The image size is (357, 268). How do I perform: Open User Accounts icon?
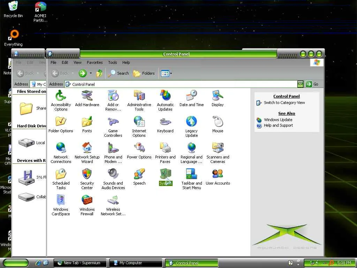[x=218, y=177]
